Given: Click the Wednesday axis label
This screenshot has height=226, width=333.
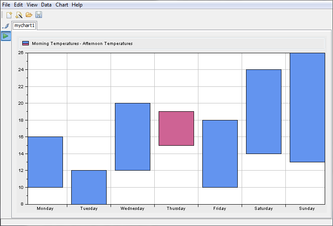Looking at the screenshot, I should pos(132,209).
